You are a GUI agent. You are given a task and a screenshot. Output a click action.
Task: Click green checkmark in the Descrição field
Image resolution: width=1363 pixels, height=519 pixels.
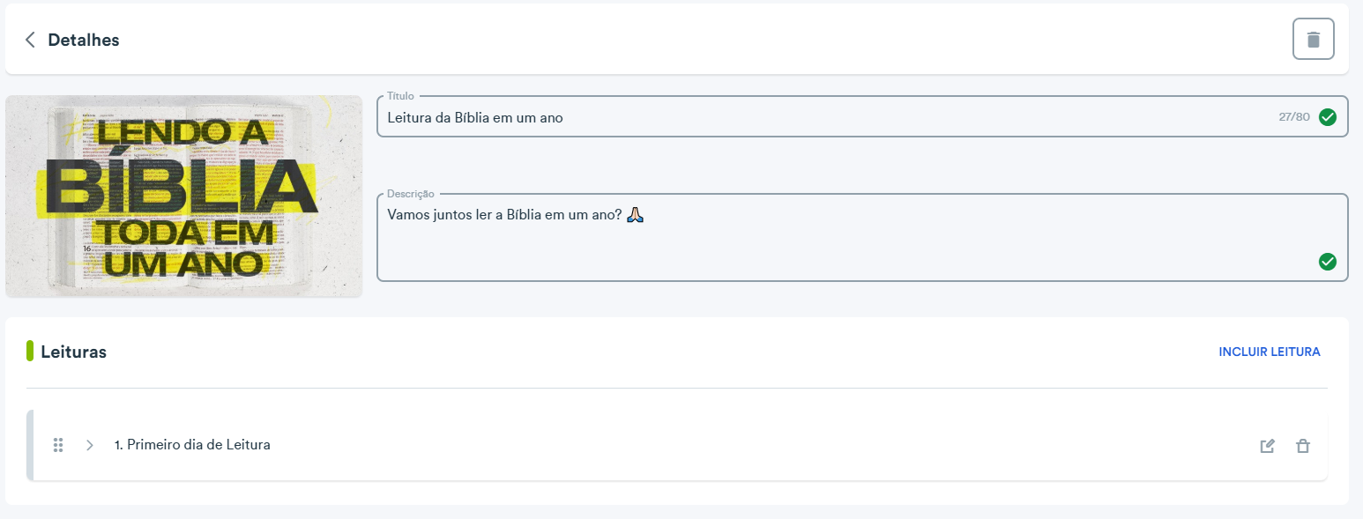pos(1328,262)
